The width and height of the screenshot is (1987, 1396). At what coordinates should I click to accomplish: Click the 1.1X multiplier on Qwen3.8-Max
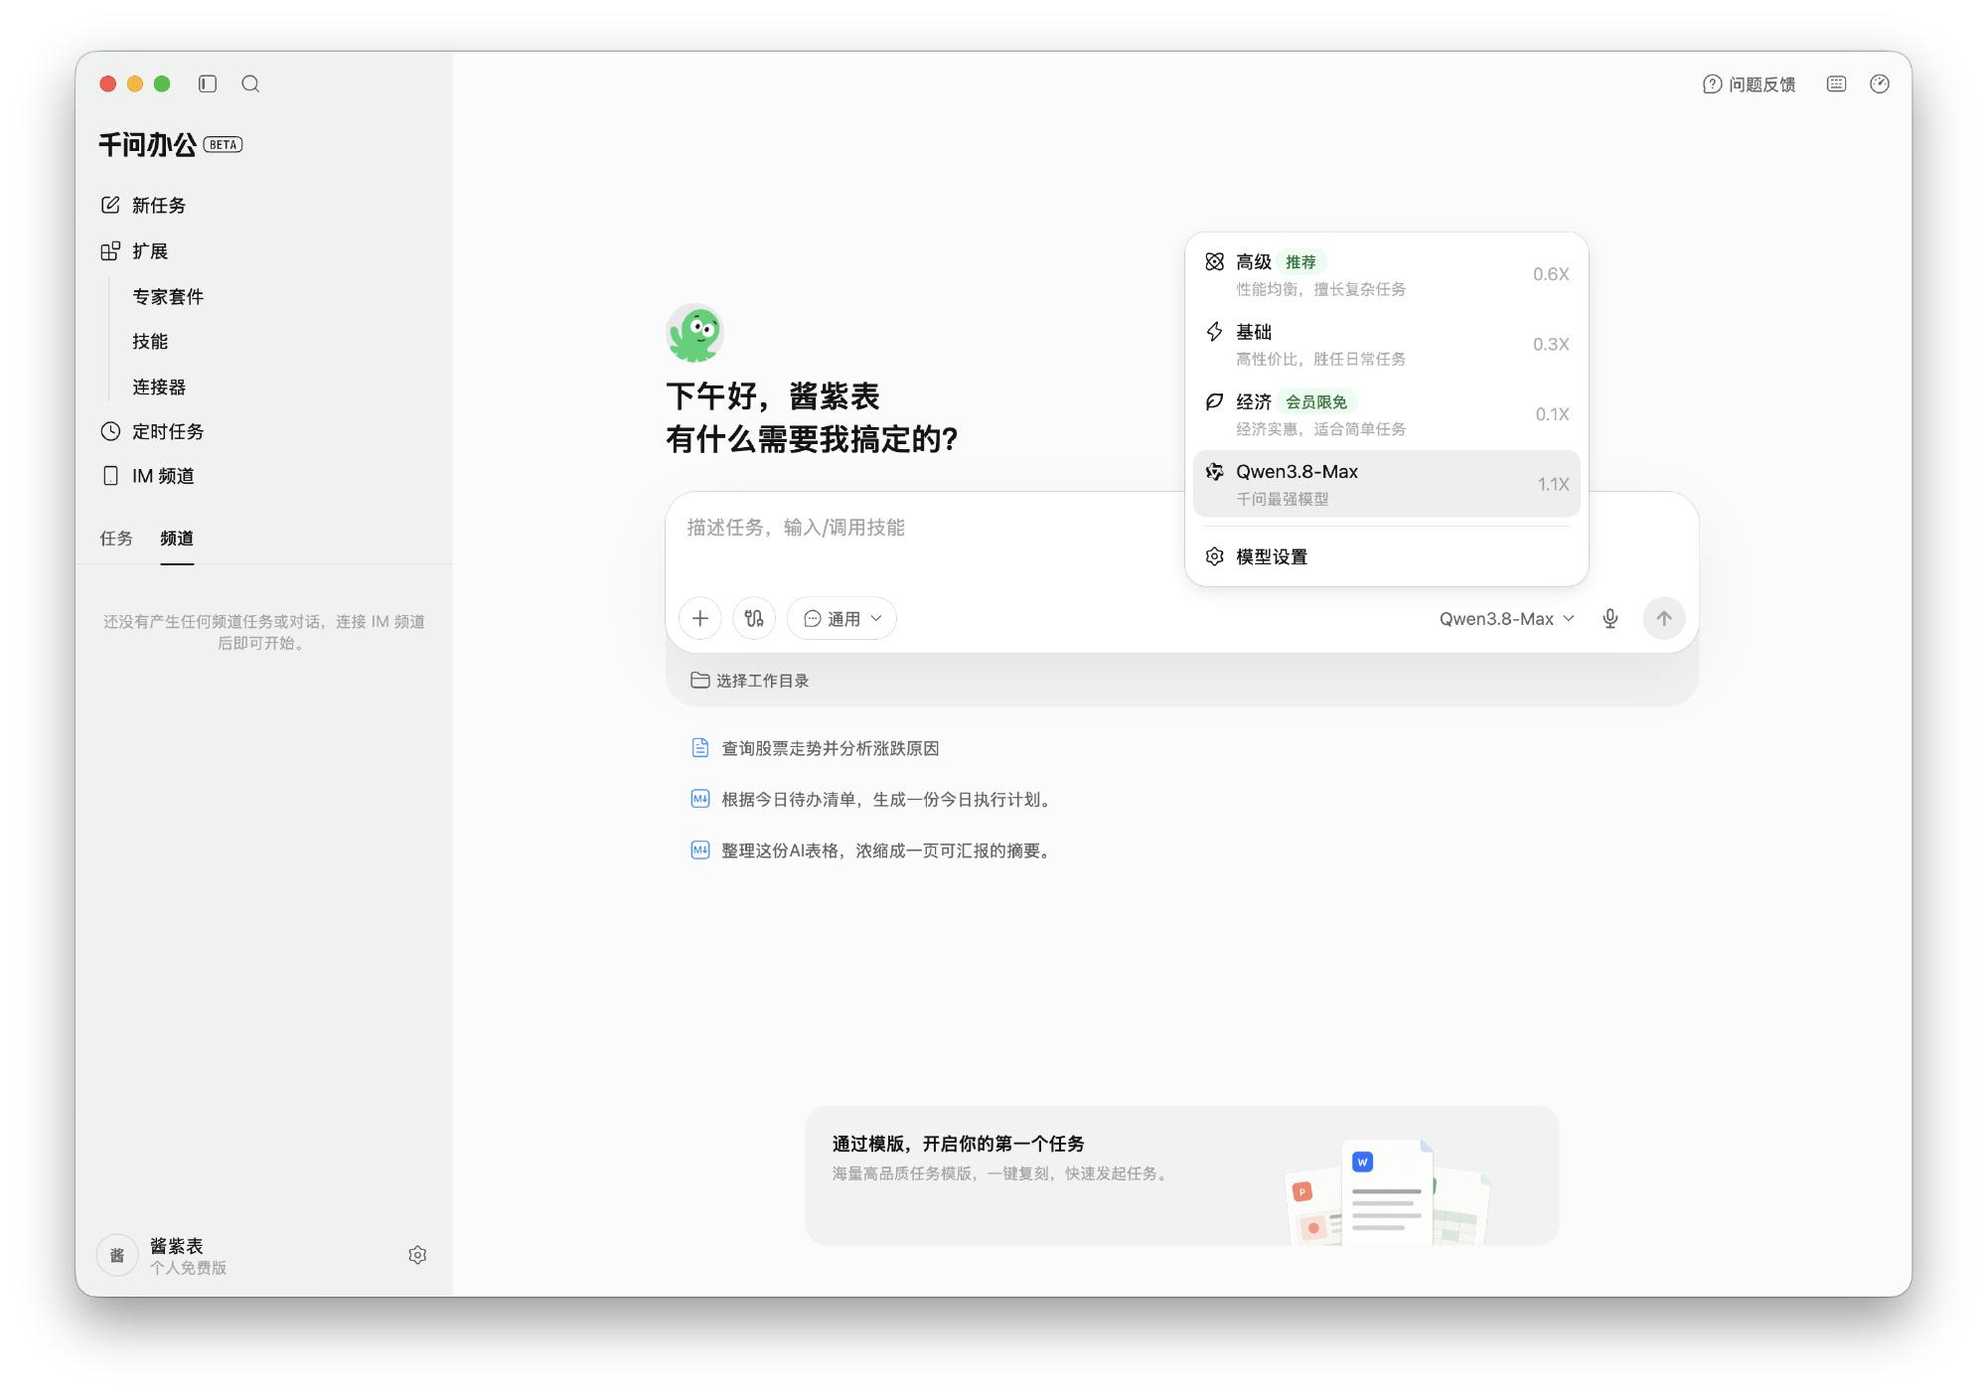(1553, 484)
